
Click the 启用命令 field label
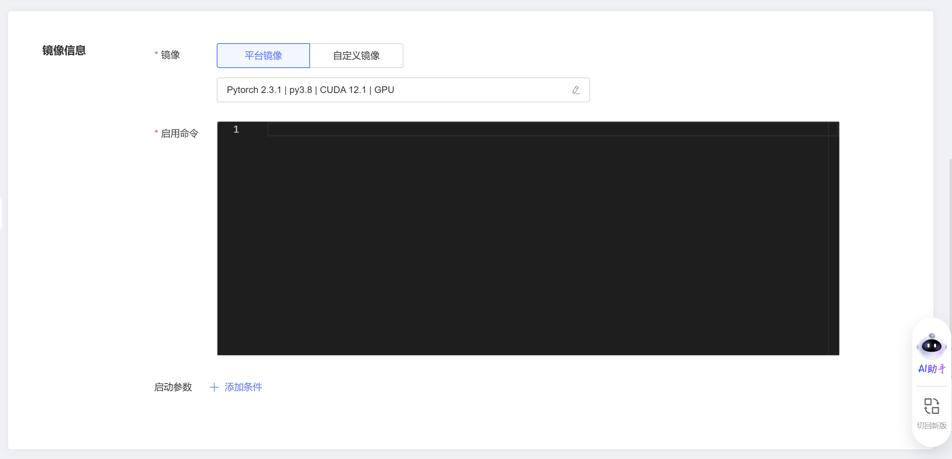pyautogui.click(x=179, y=133)
